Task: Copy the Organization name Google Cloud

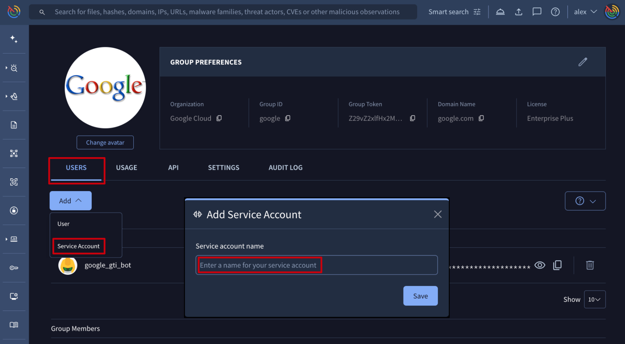Action: pos(219,118)
